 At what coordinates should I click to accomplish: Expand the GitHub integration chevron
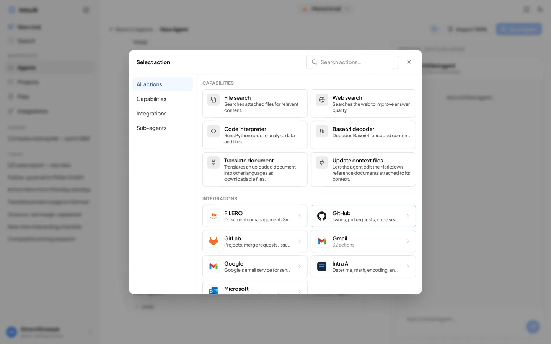tap(408, 216)
